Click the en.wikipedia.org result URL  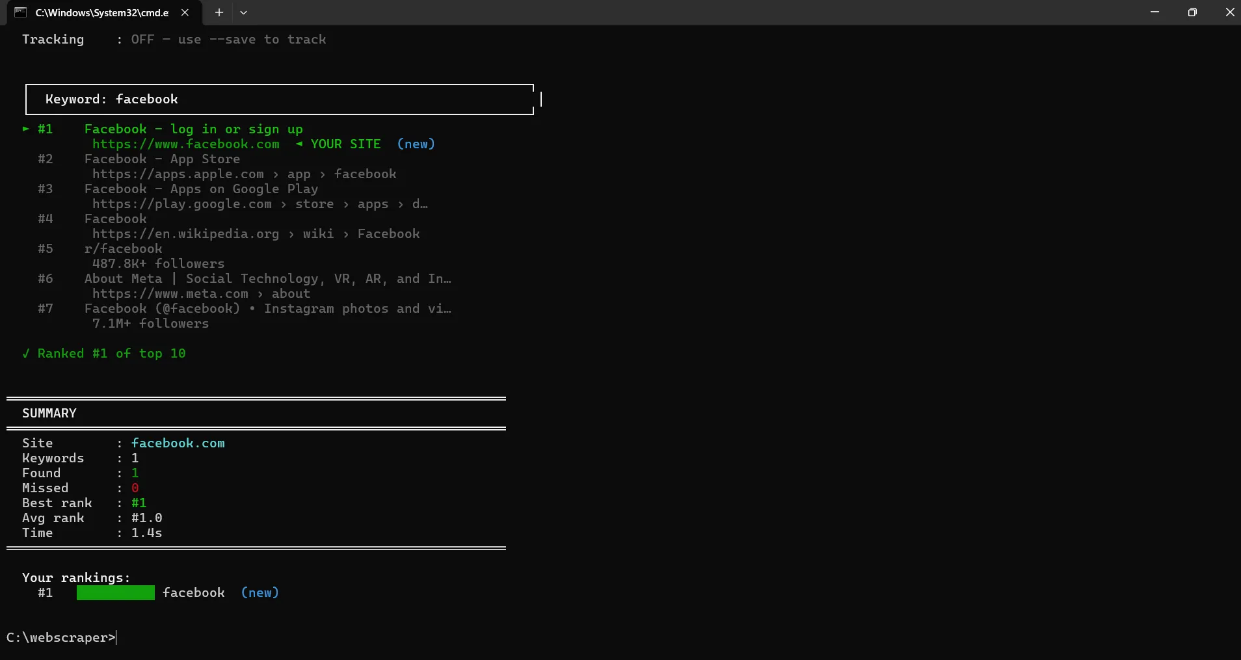(256, 234)
